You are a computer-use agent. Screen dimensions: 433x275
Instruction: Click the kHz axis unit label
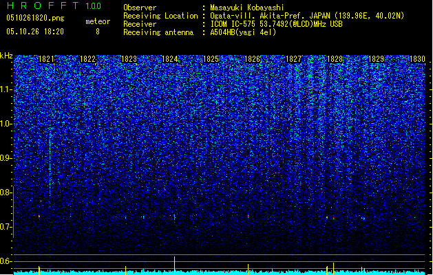pyautogui.click(x=6, y=56)
